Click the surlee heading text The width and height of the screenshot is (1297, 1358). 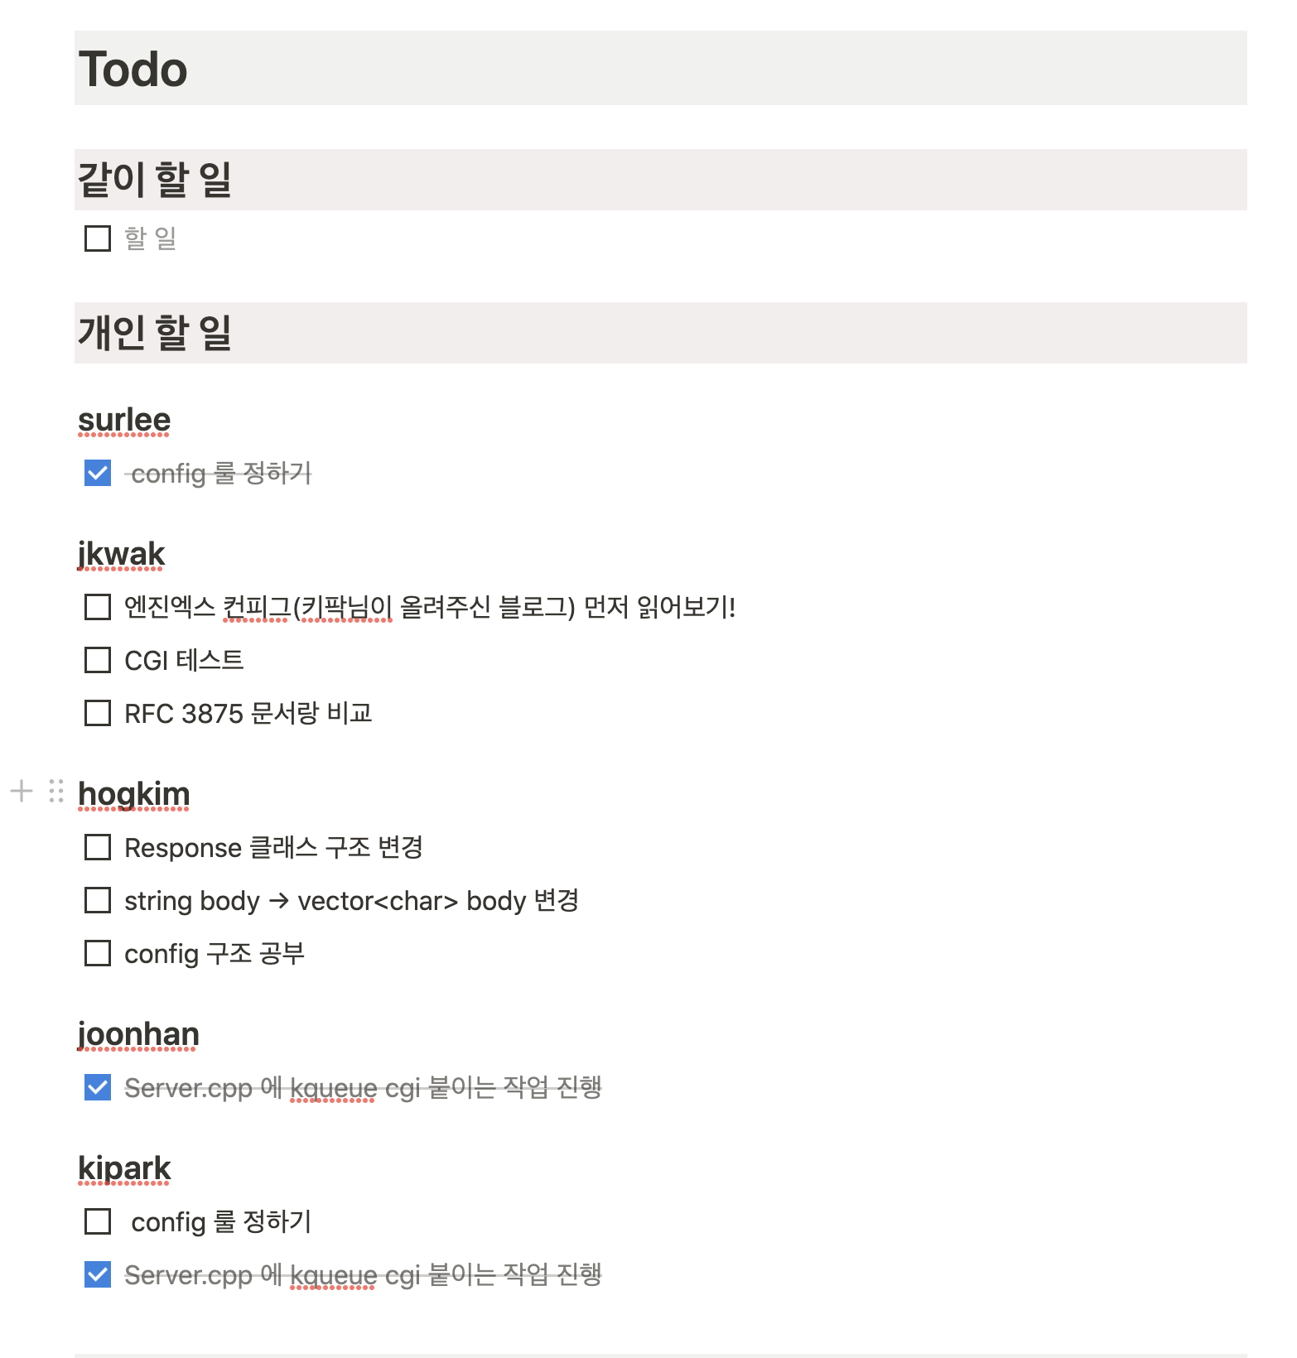click(x=124, y=420)
